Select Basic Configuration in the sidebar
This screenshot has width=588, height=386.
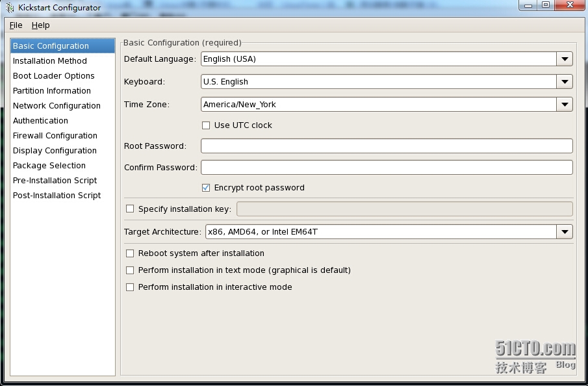[x=62, y=45]
